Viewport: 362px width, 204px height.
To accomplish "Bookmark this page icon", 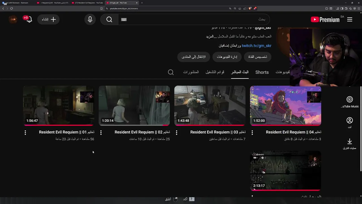I will (101, 8).
